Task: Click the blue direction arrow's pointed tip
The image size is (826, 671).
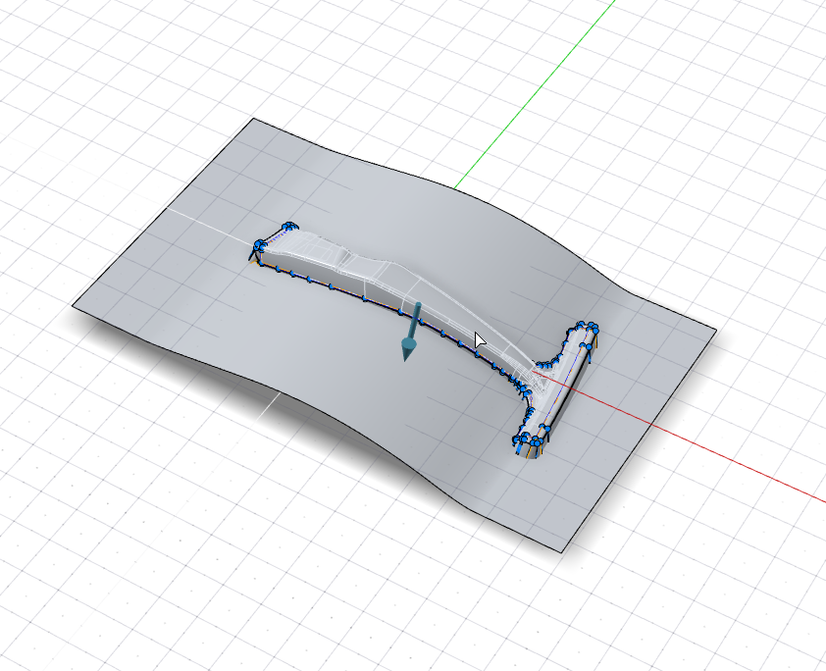Action: [x=407, y=358]
